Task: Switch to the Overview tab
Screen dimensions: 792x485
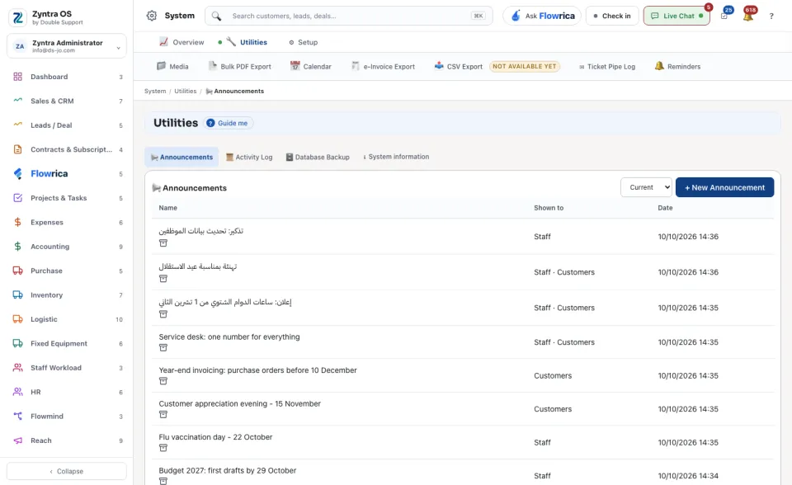Action: [181, 42]
